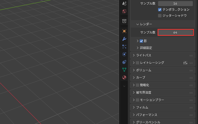
Task: Expand the カーブ panel
Action: 134,77
